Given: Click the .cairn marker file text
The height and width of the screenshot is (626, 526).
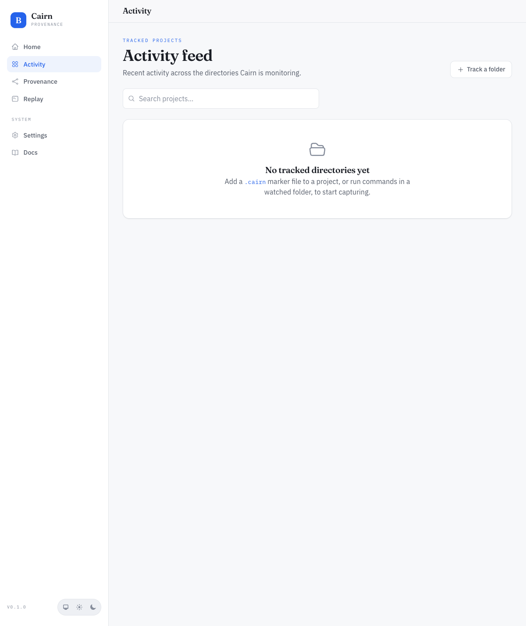Looking at the screenshot, I should coord(255,182).
